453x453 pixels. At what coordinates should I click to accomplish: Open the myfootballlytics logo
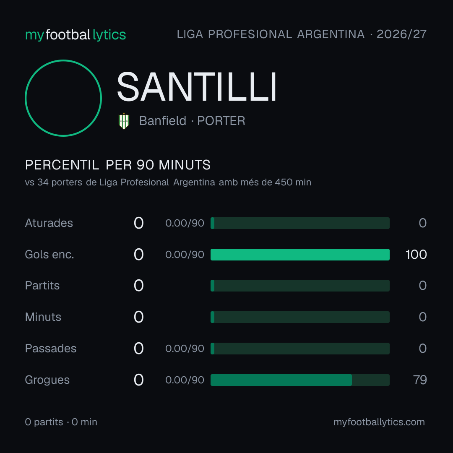[75, 35]
